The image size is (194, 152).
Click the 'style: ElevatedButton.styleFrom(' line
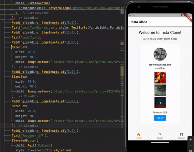[x=43, y=150]
